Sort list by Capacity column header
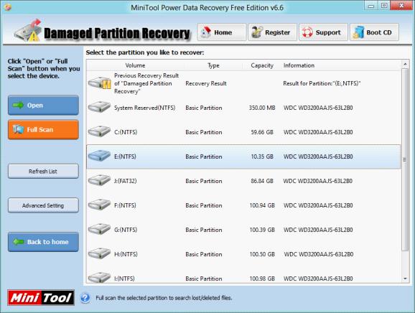Viewport: 415px width, 313px height. [x=262, y=65]
